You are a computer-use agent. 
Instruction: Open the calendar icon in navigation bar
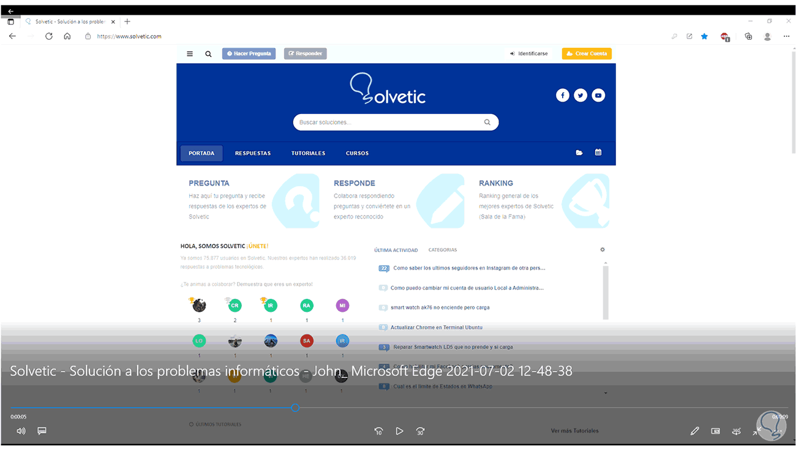pyautogui.click(x=598, y=153)
